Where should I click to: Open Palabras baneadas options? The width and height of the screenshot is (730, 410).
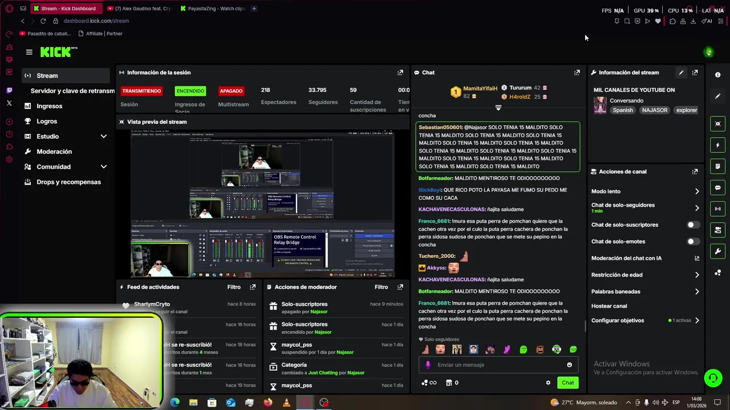point(645,292)
